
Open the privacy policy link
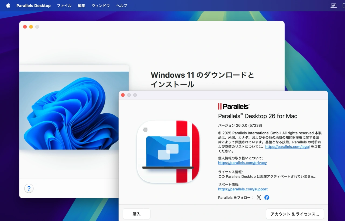coord(242,163)
